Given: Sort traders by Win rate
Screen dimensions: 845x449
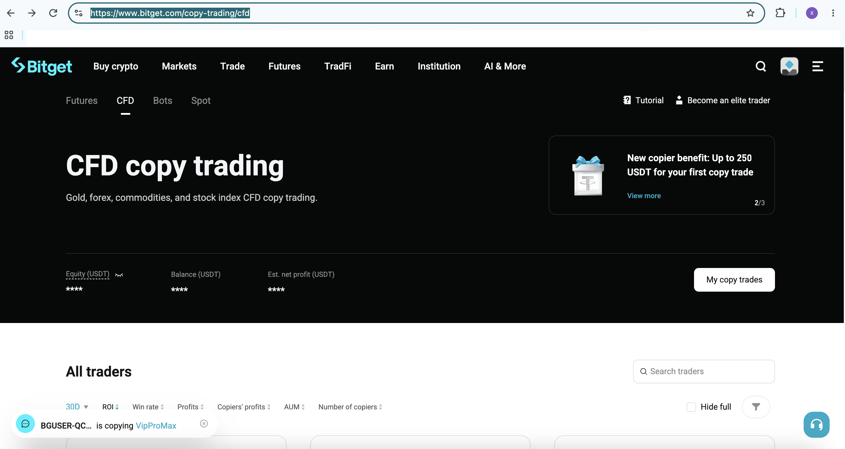Looking at the screenshot, I should click(148, 407).
